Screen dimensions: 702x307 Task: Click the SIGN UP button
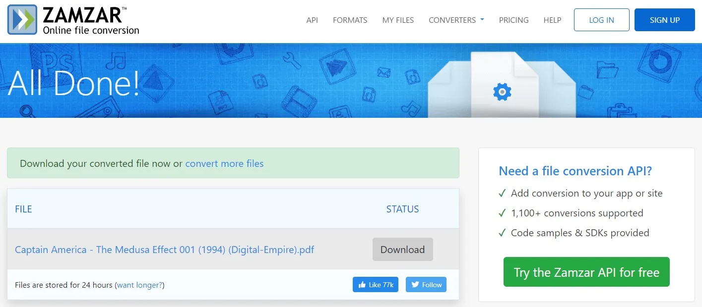click(x=664, y=20)
